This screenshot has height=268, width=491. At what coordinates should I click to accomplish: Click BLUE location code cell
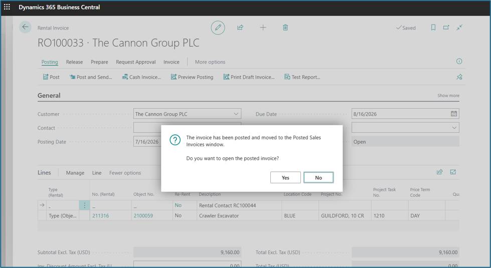point(300,215)
